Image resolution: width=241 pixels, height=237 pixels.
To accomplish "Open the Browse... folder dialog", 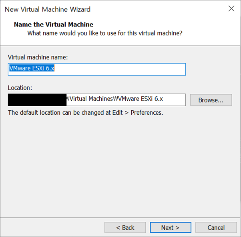I will click(x=211, y=100).
